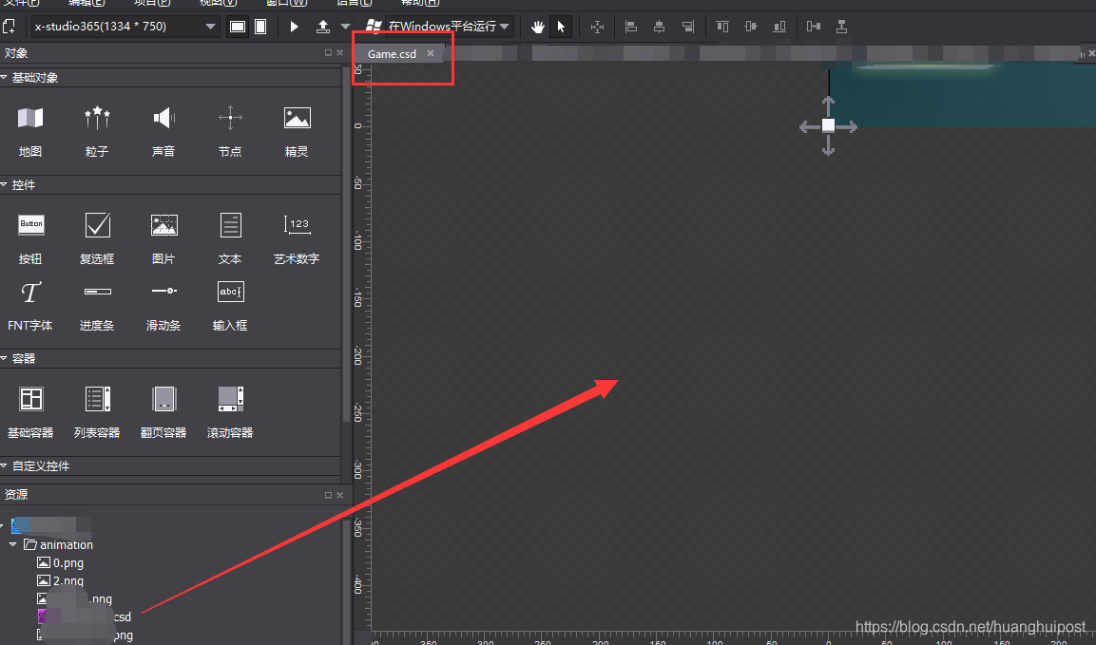This screenshot has height=645, width=1096.
Task: Align selected objects to vertical center
Action: point(751,27)
